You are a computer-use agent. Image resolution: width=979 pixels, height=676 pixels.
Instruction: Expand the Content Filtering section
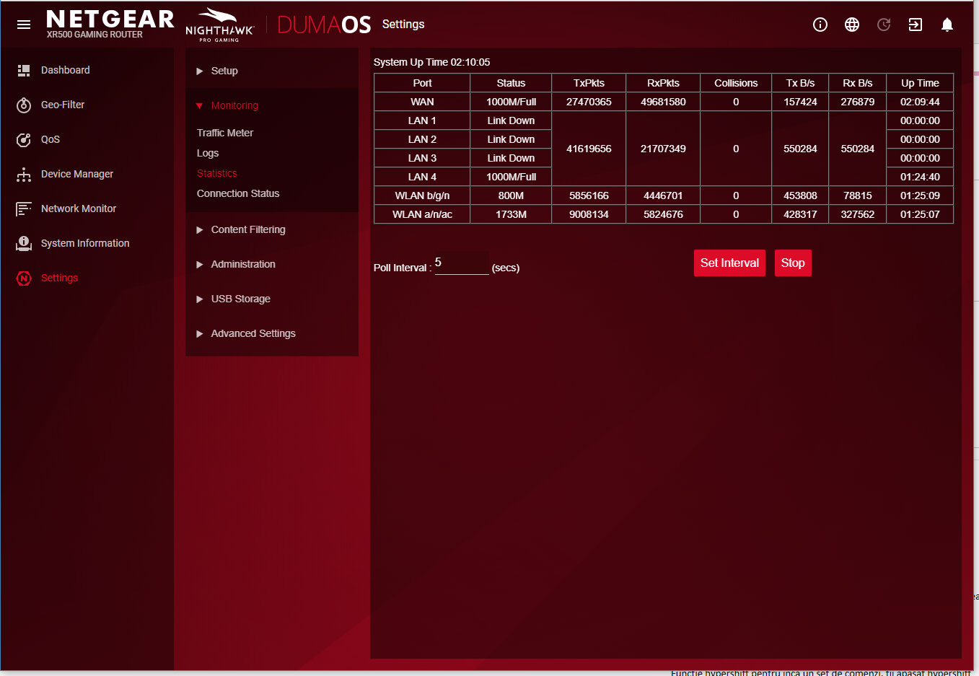pyautogui.click(x=272, y=229)
